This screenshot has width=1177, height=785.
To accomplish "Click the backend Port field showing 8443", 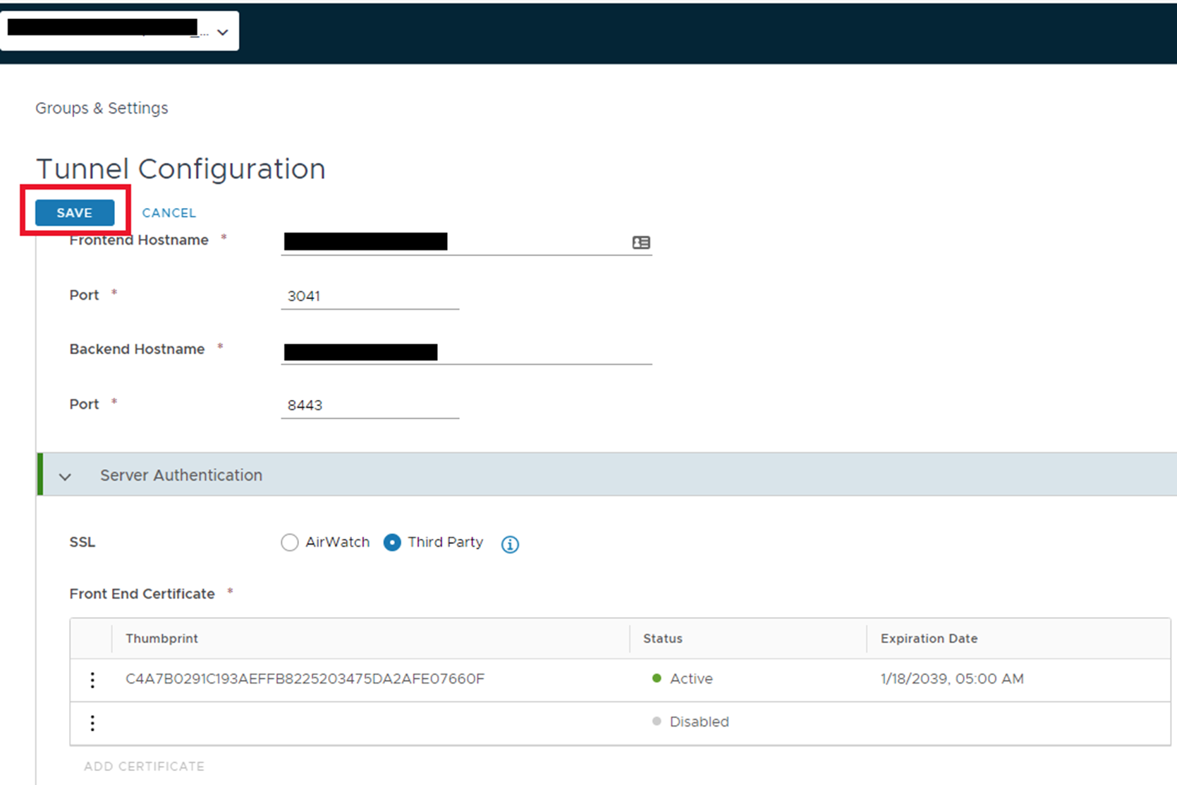I will (x=370, y=405).
